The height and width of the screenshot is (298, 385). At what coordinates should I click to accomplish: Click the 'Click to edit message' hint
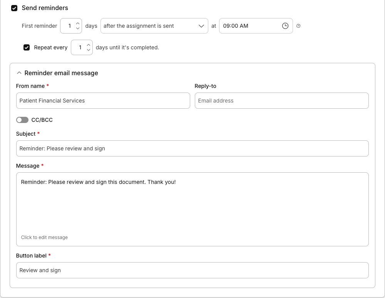(x=44, y=237)
